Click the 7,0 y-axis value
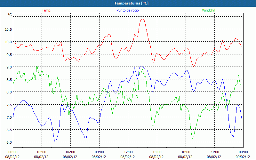 click(x=9, y=117)
